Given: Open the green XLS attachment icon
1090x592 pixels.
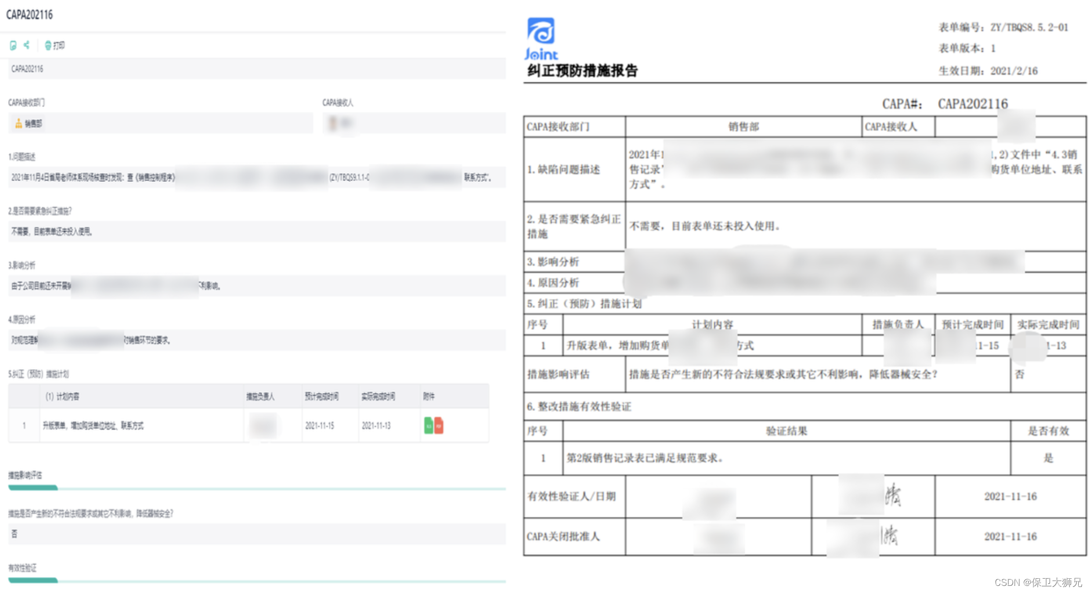Looking at the screenshot, I should tap(428, 425).
